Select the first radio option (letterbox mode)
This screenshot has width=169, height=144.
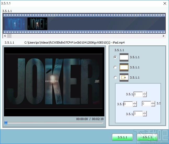(115, 57)
